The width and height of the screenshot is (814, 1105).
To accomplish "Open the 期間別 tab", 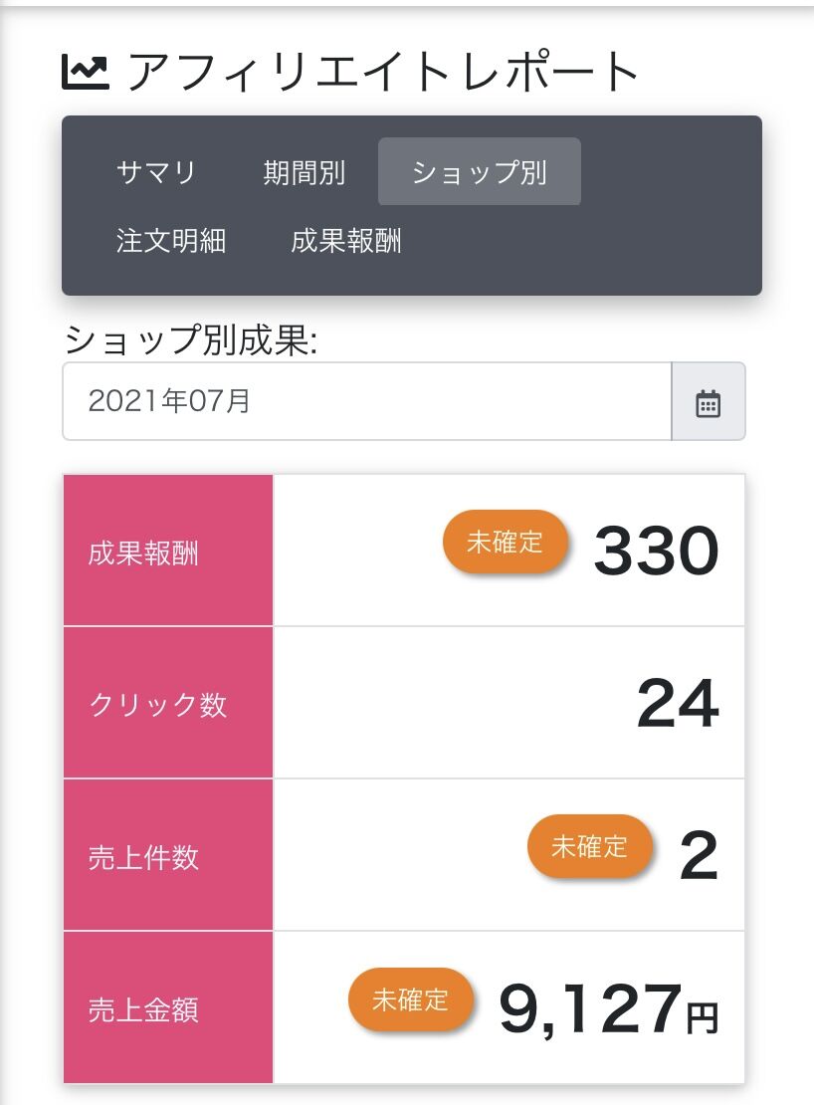I will 304,172.
